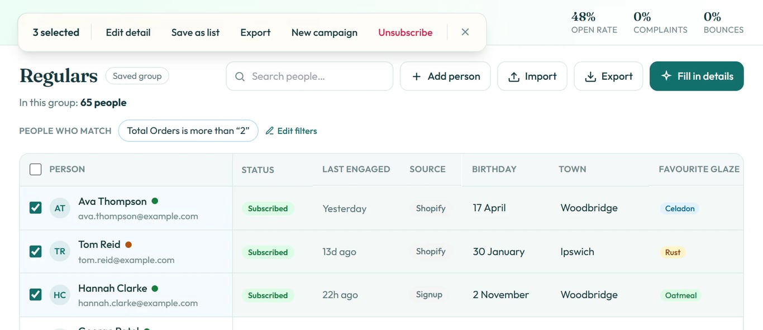Image resolution: width=763 pixels, height=330 pixels.
Task: Start a New campaign from the selection
Action: pyautogui.click(x=325, y=32)
